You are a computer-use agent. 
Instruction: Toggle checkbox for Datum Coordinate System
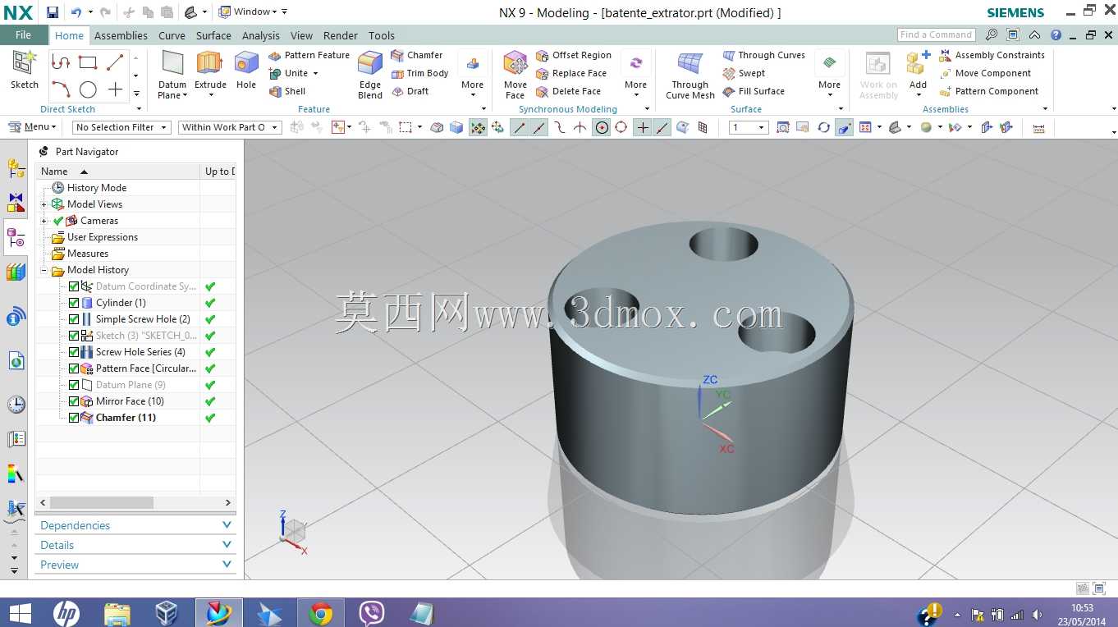[x=74, y=286]
